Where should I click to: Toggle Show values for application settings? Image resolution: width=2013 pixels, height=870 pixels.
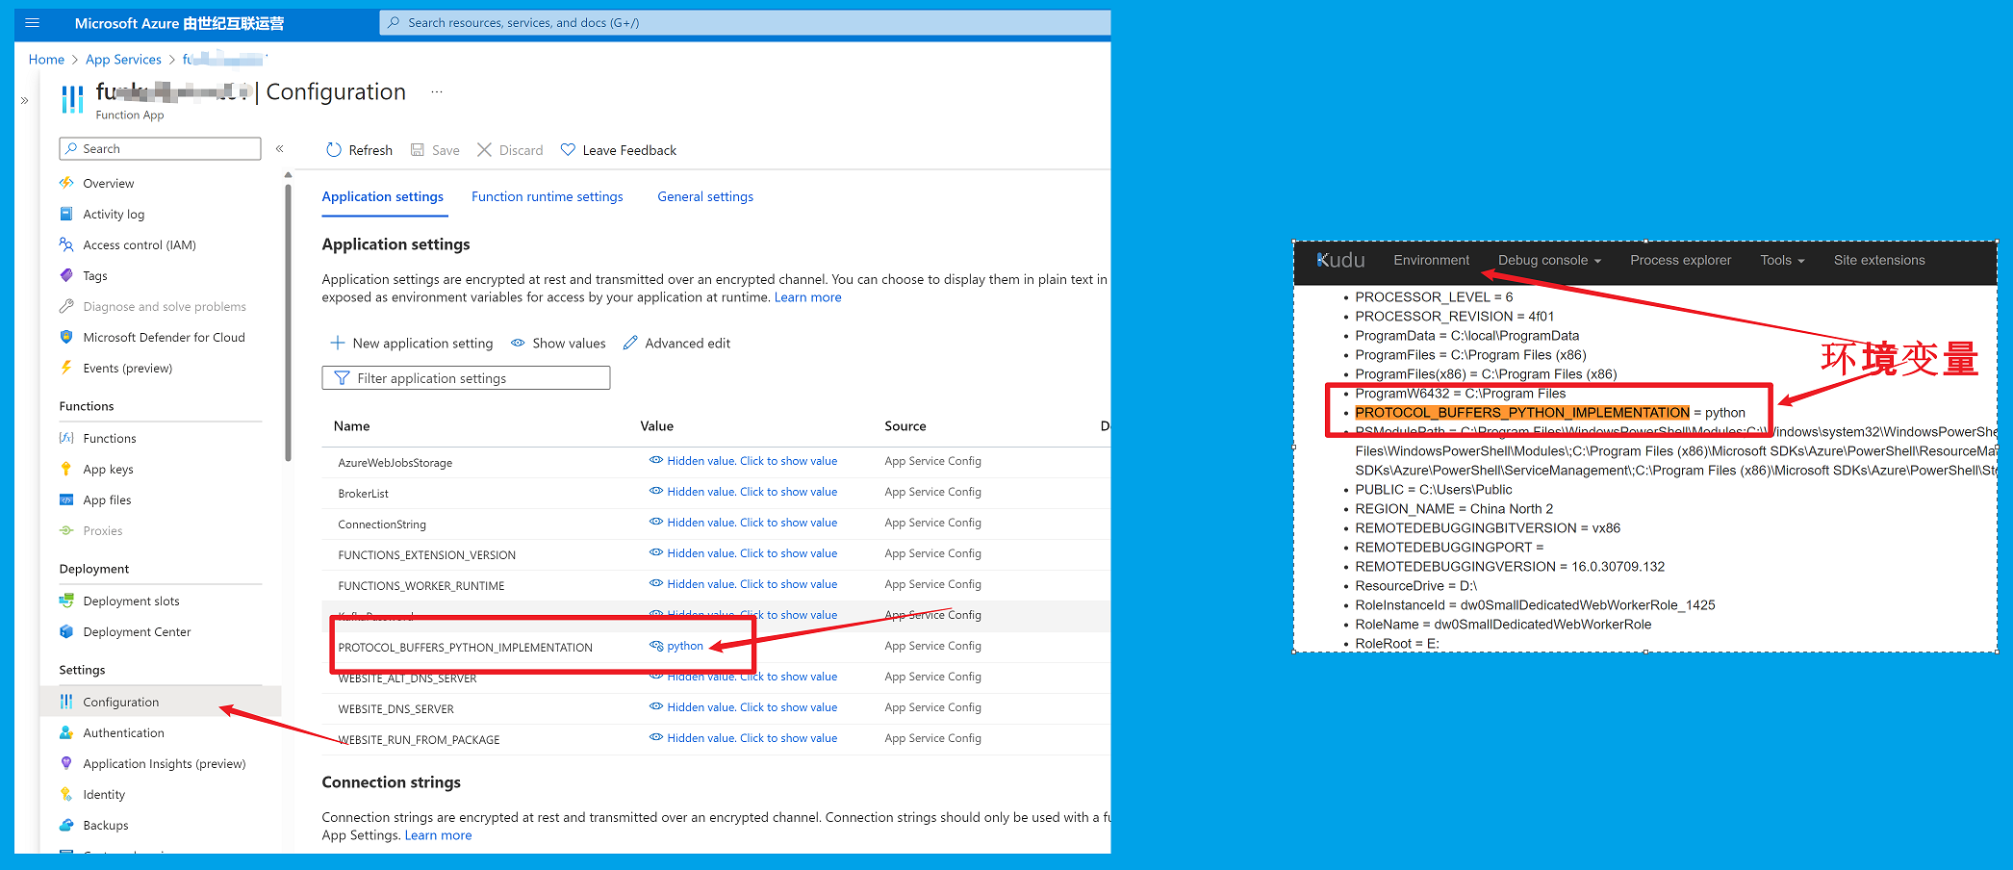tap(558, 344)
